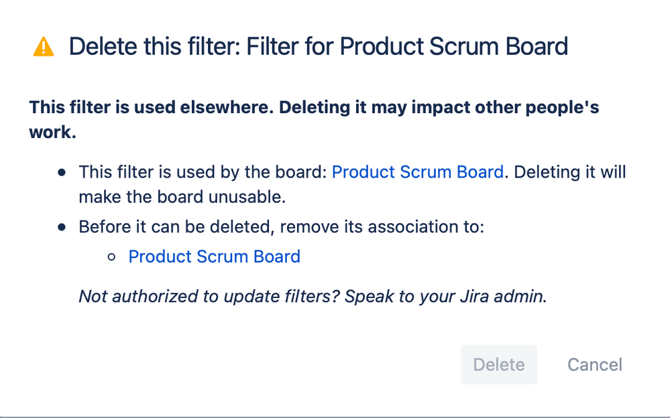Screen dimensions: 670x418
Task: Dismiss the dialog with Cancel
Action: pyautogui.click(x=594, y=364)
